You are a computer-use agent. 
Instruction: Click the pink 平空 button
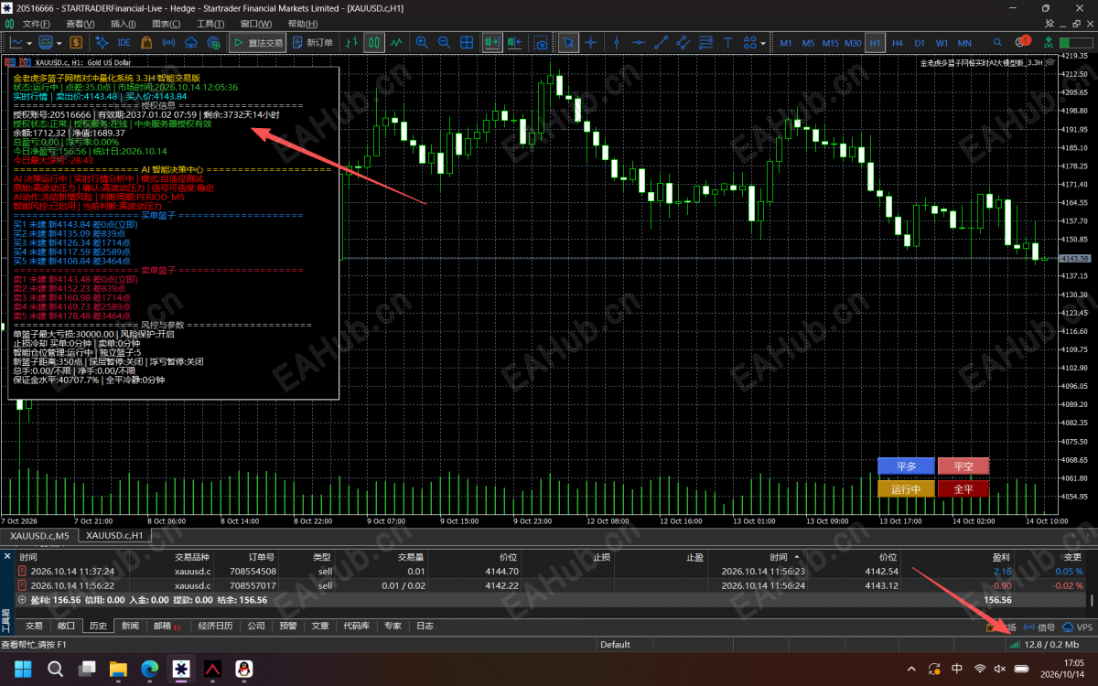(963, 466)
